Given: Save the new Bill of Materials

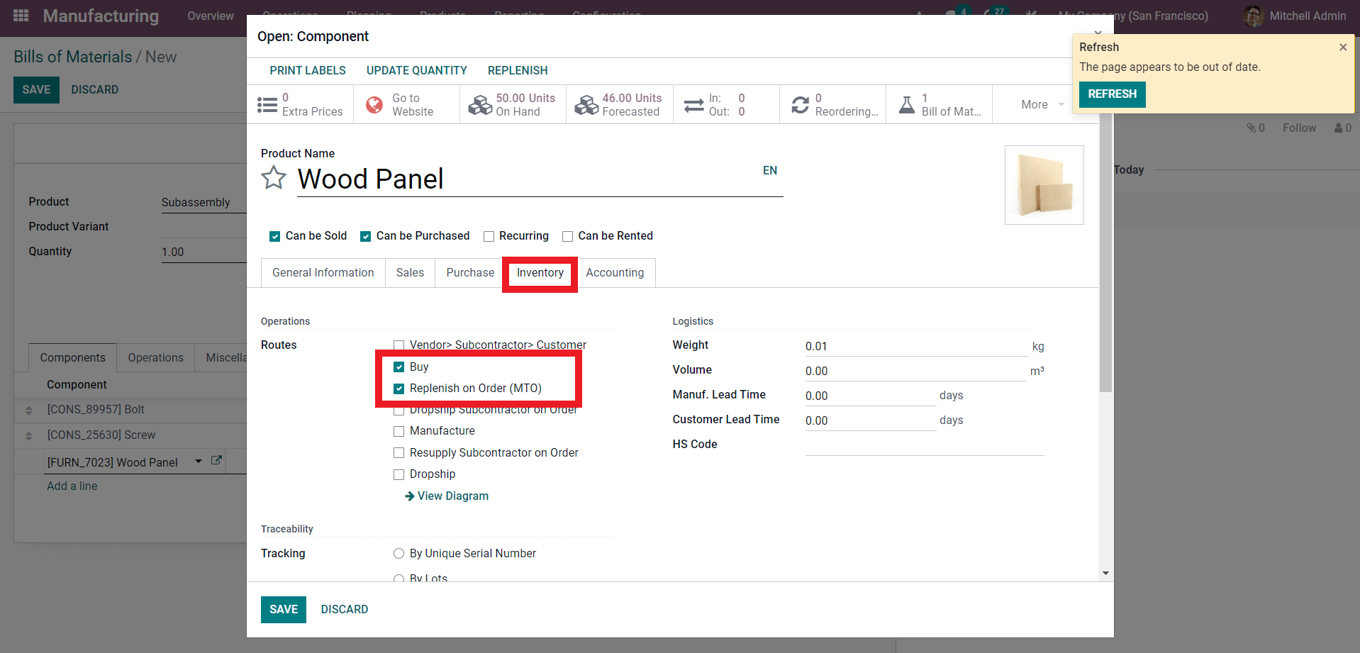Looking at the screenshot, I should click(36, 90).
